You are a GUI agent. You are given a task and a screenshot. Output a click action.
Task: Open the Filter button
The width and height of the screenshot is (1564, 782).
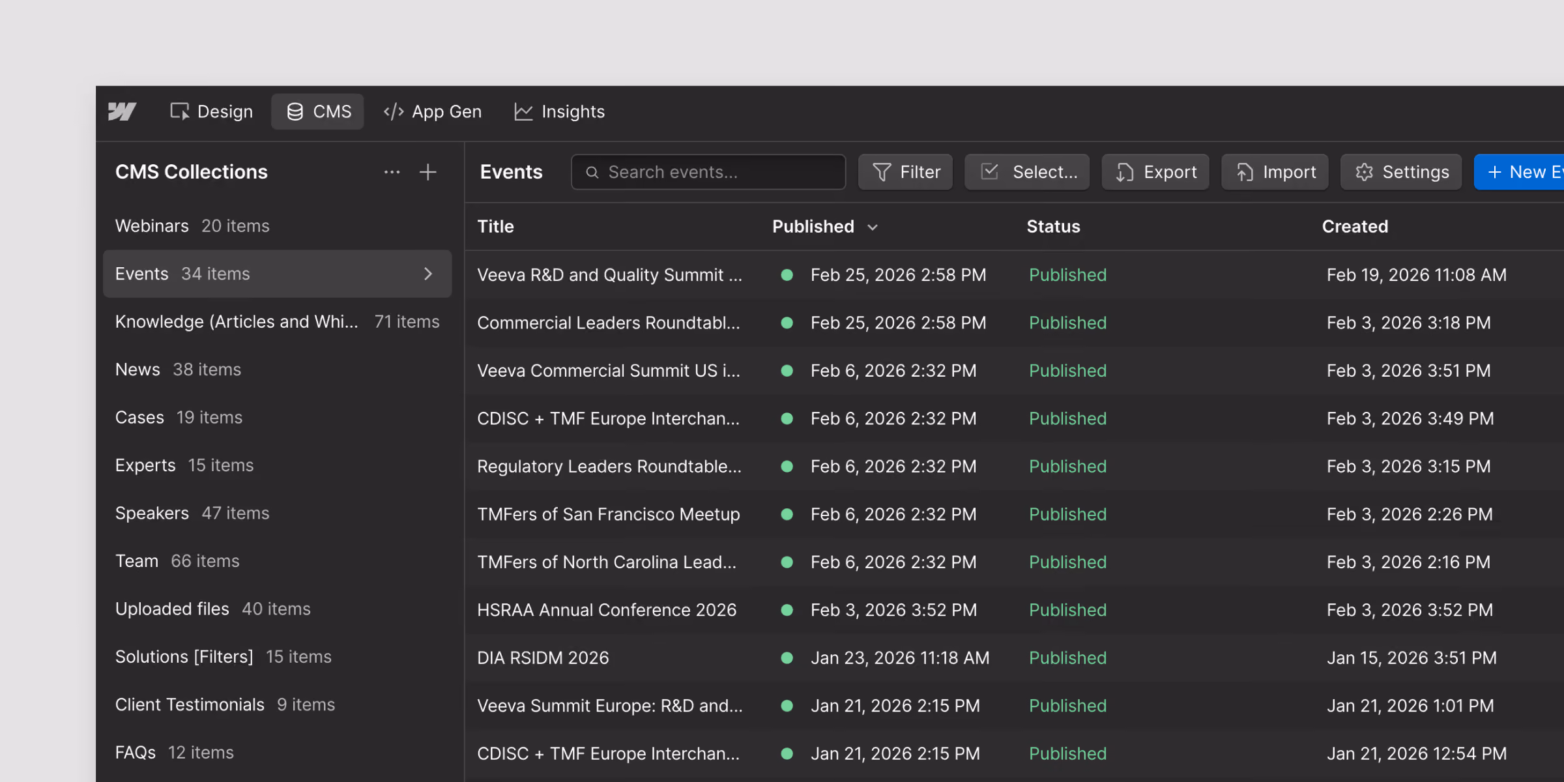[906, 172]
